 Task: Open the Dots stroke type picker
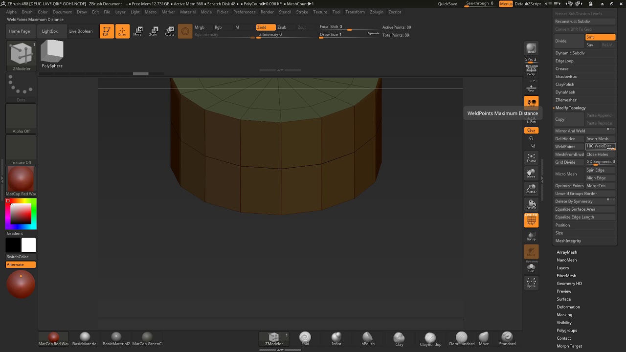[x=21, y=88]
